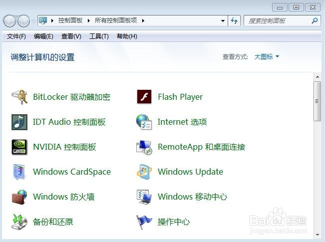
Task: Open the 备份和还原 disc icon
Action: (19, 222)
